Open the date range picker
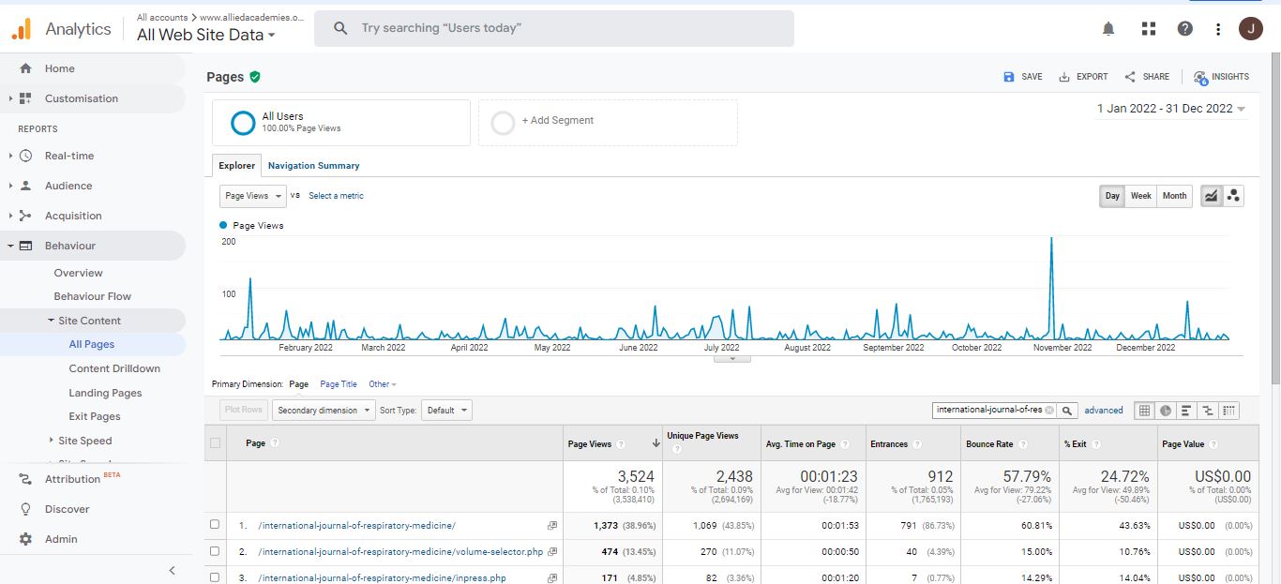The height and width of the screenshot is (584, 1281). [x=1171, y=109]
